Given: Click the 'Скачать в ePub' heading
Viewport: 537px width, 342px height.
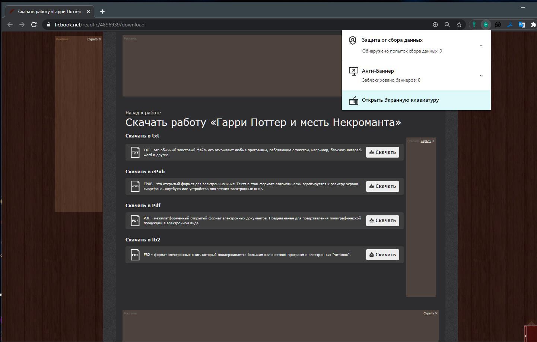Looking at the screenshot, I should coord(145,172).
